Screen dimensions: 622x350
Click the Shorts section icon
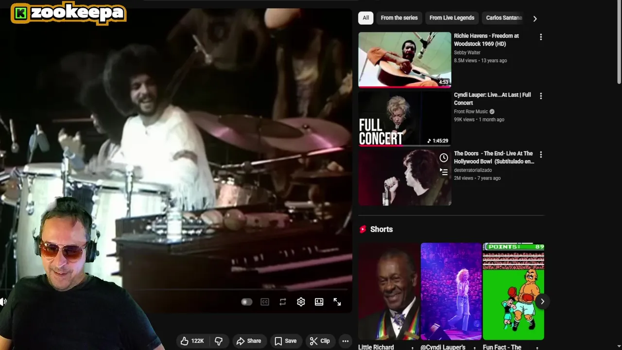click(x=363, y=229)
